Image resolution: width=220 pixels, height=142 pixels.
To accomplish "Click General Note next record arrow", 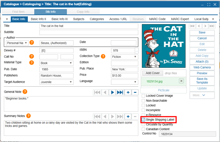I will point(112,92).
